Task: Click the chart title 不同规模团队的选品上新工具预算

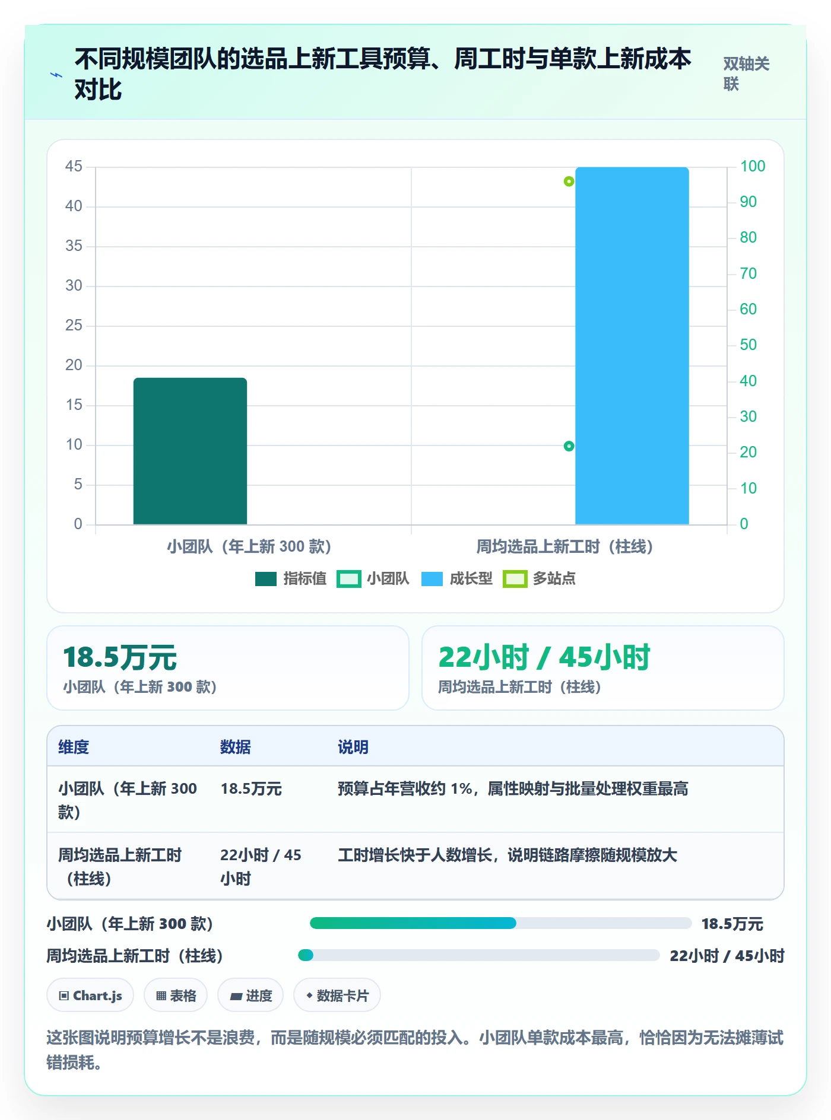Action: 252,59
